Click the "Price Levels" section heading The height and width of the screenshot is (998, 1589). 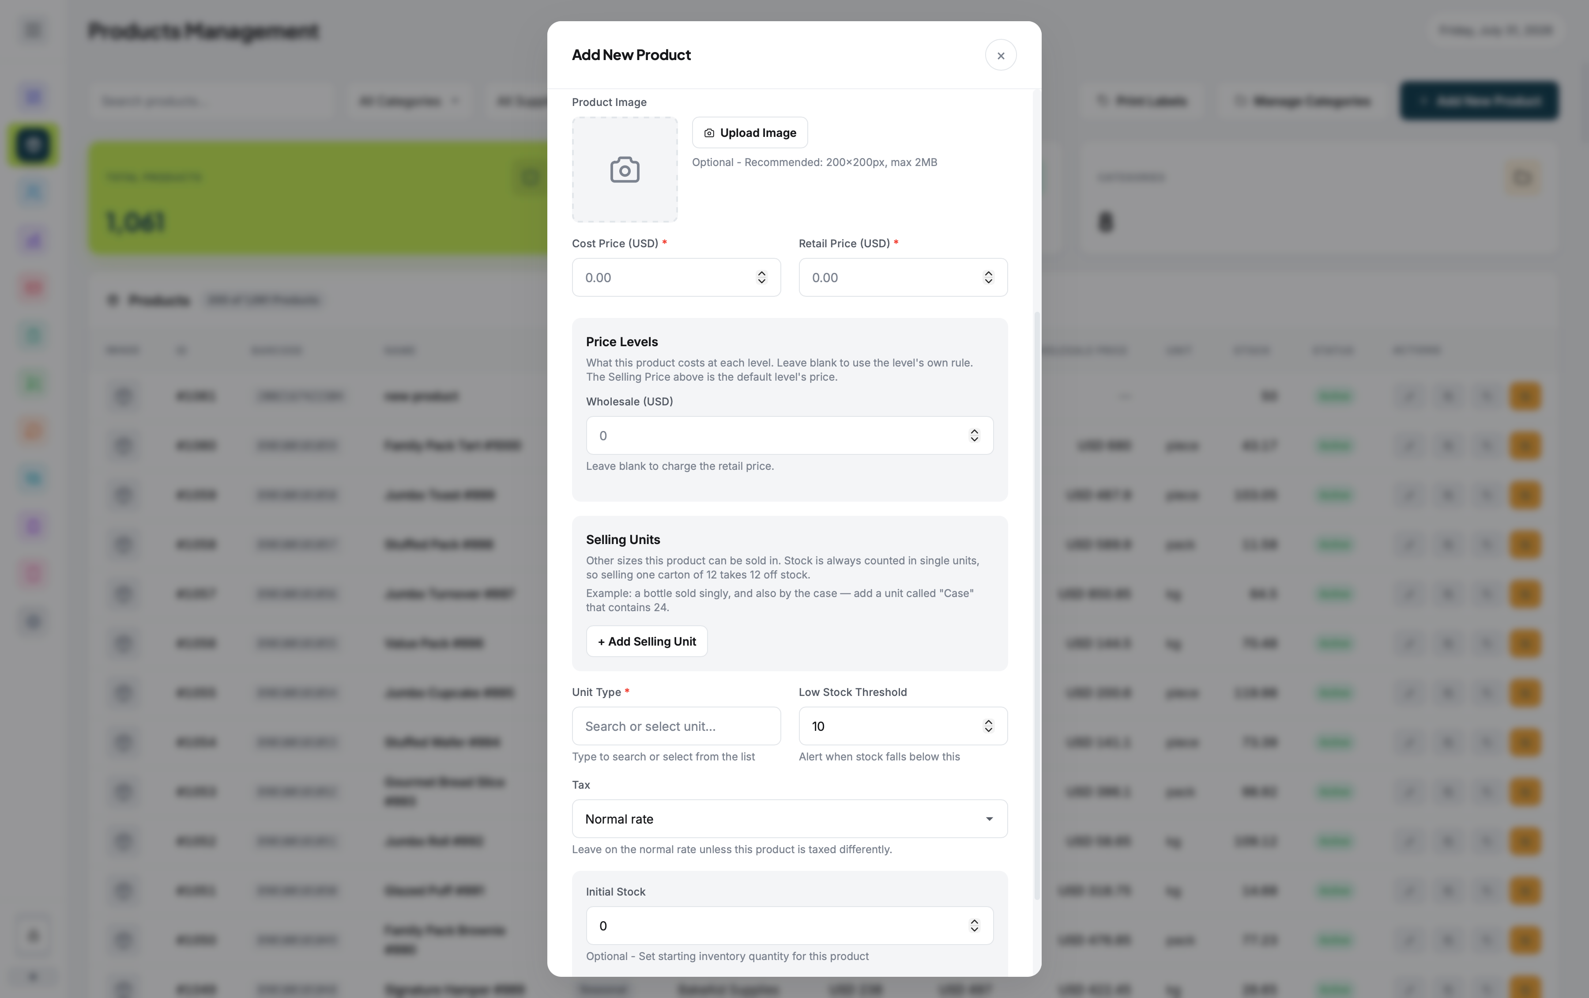pos(622,342)
